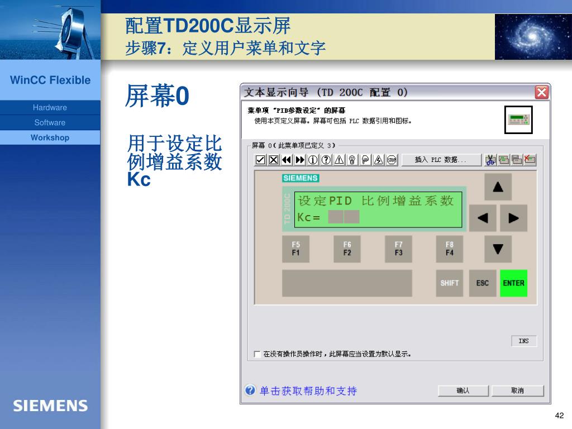
Task: Tick the default display screen checkbox
Action: pyautogui.click(x=257, y=354)
